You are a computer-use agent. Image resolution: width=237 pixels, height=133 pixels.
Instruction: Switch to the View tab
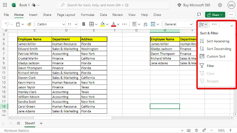132,15
